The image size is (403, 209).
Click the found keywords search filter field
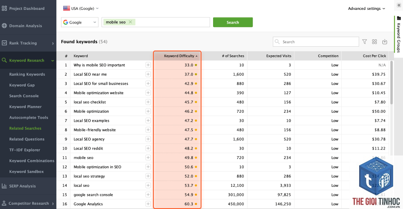[x=316, y=42]
